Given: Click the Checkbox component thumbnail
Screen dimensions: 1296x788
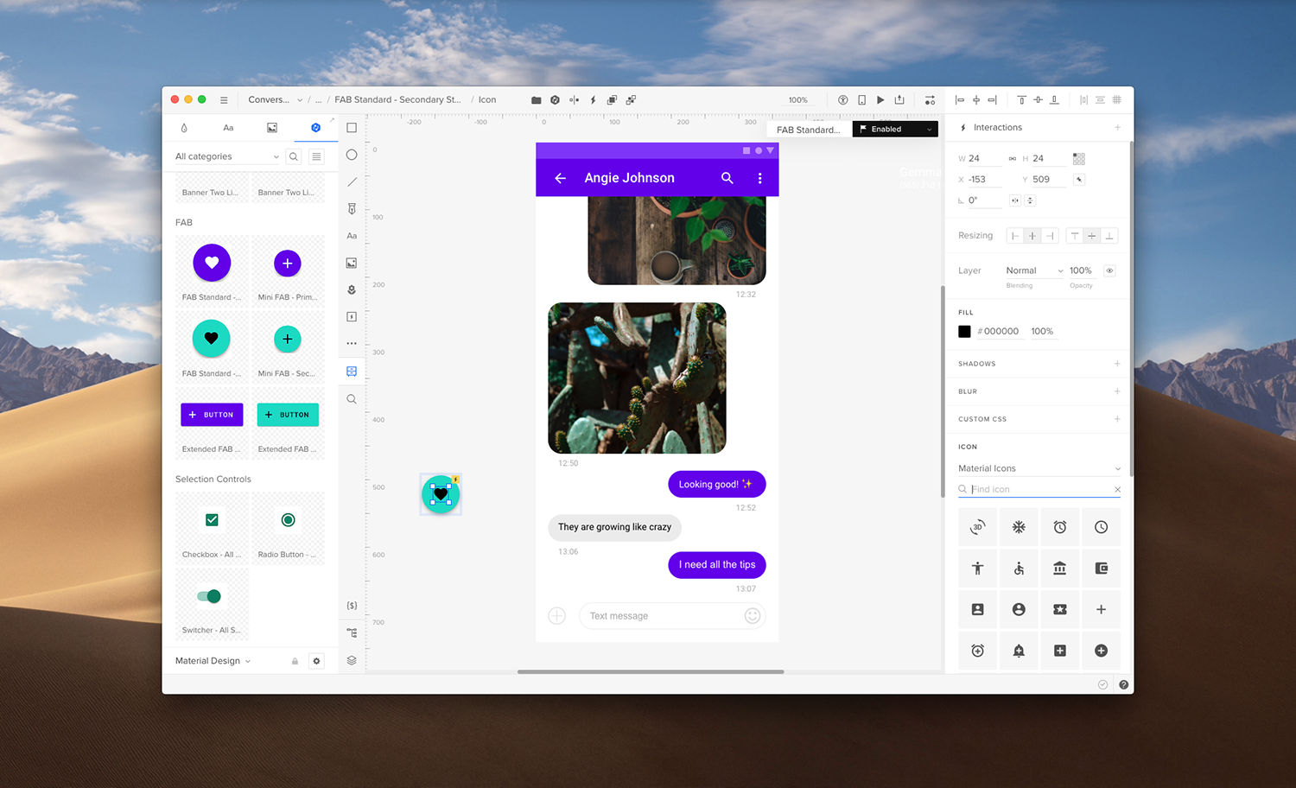Looking at the screenshot, I should pos(212,520).
